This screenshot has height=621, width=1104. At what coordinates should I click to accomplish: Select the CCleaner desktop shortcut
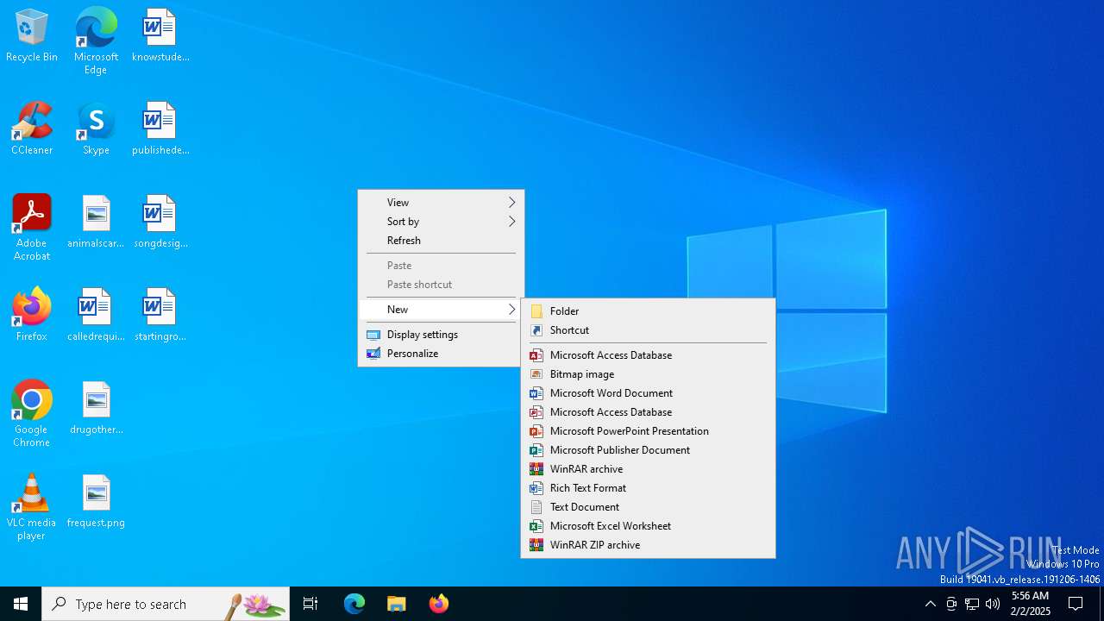click(x=32, y=129)
